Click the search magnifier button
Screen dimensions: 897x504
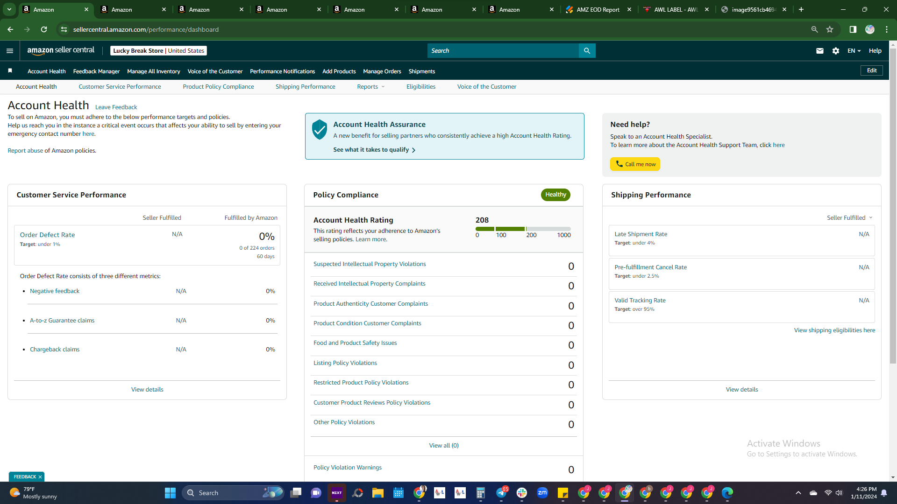pyautogui.click(x=587, y=51)
